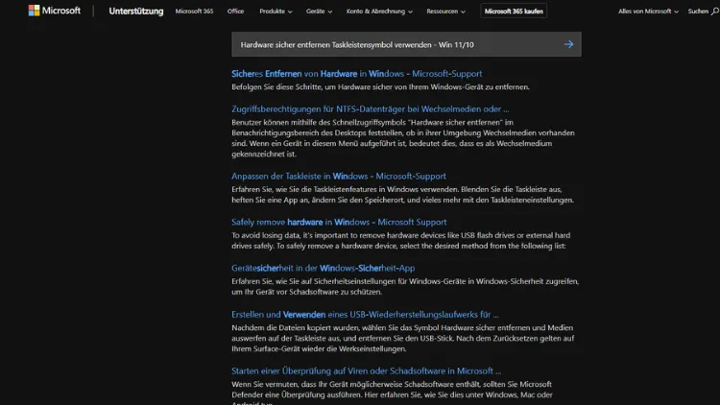720x405 pixels.
Task: Open Zugriffsberechtigungen für NTFS-Datenträger result
Action: (x=371, y=108)
